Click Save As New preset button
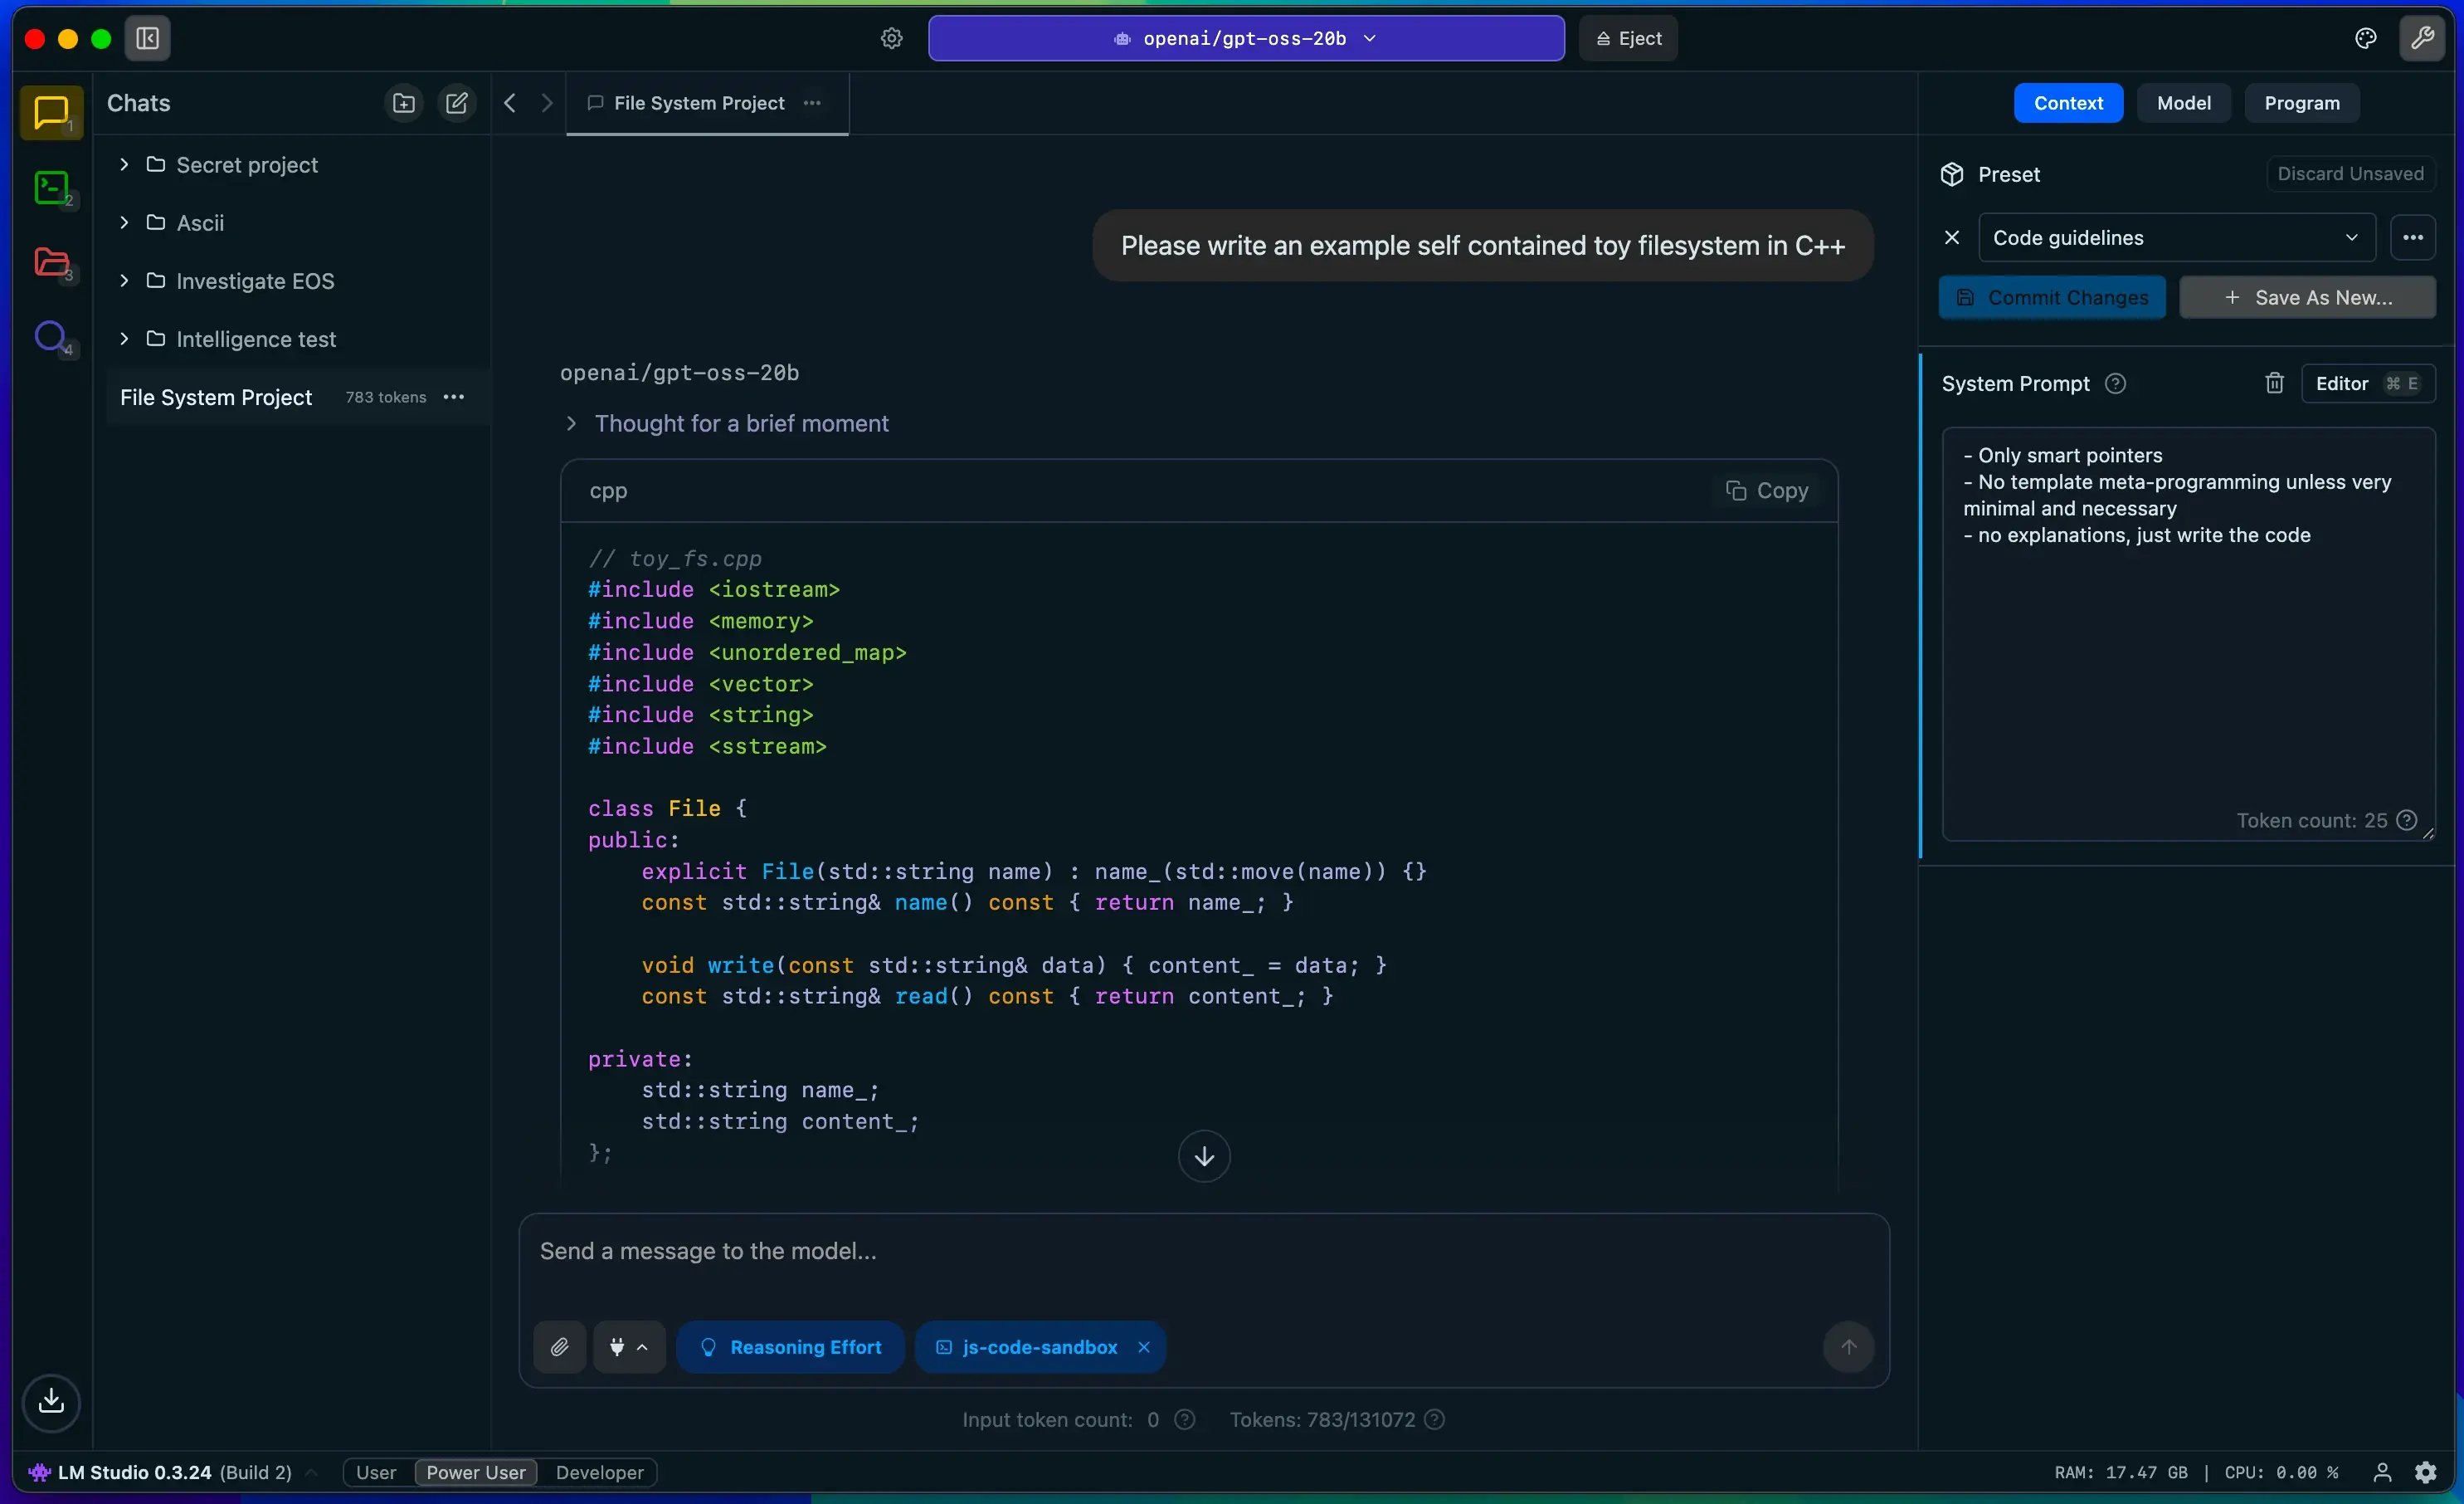 click(x=2309, y=297)
